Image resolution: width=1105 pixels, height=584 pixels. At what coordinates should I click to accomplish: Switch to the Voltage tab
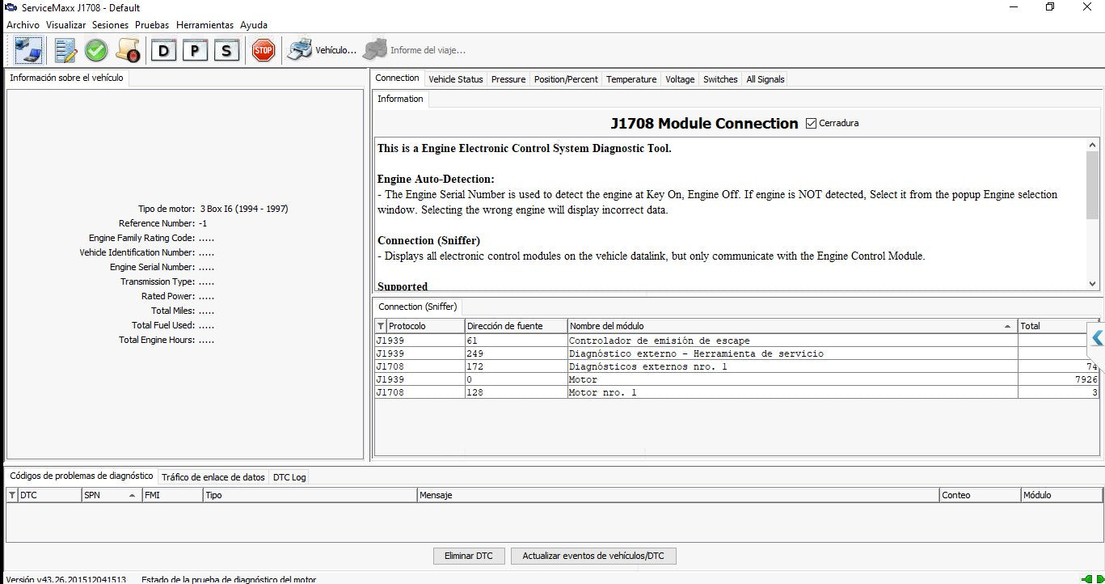coord(680,79)
